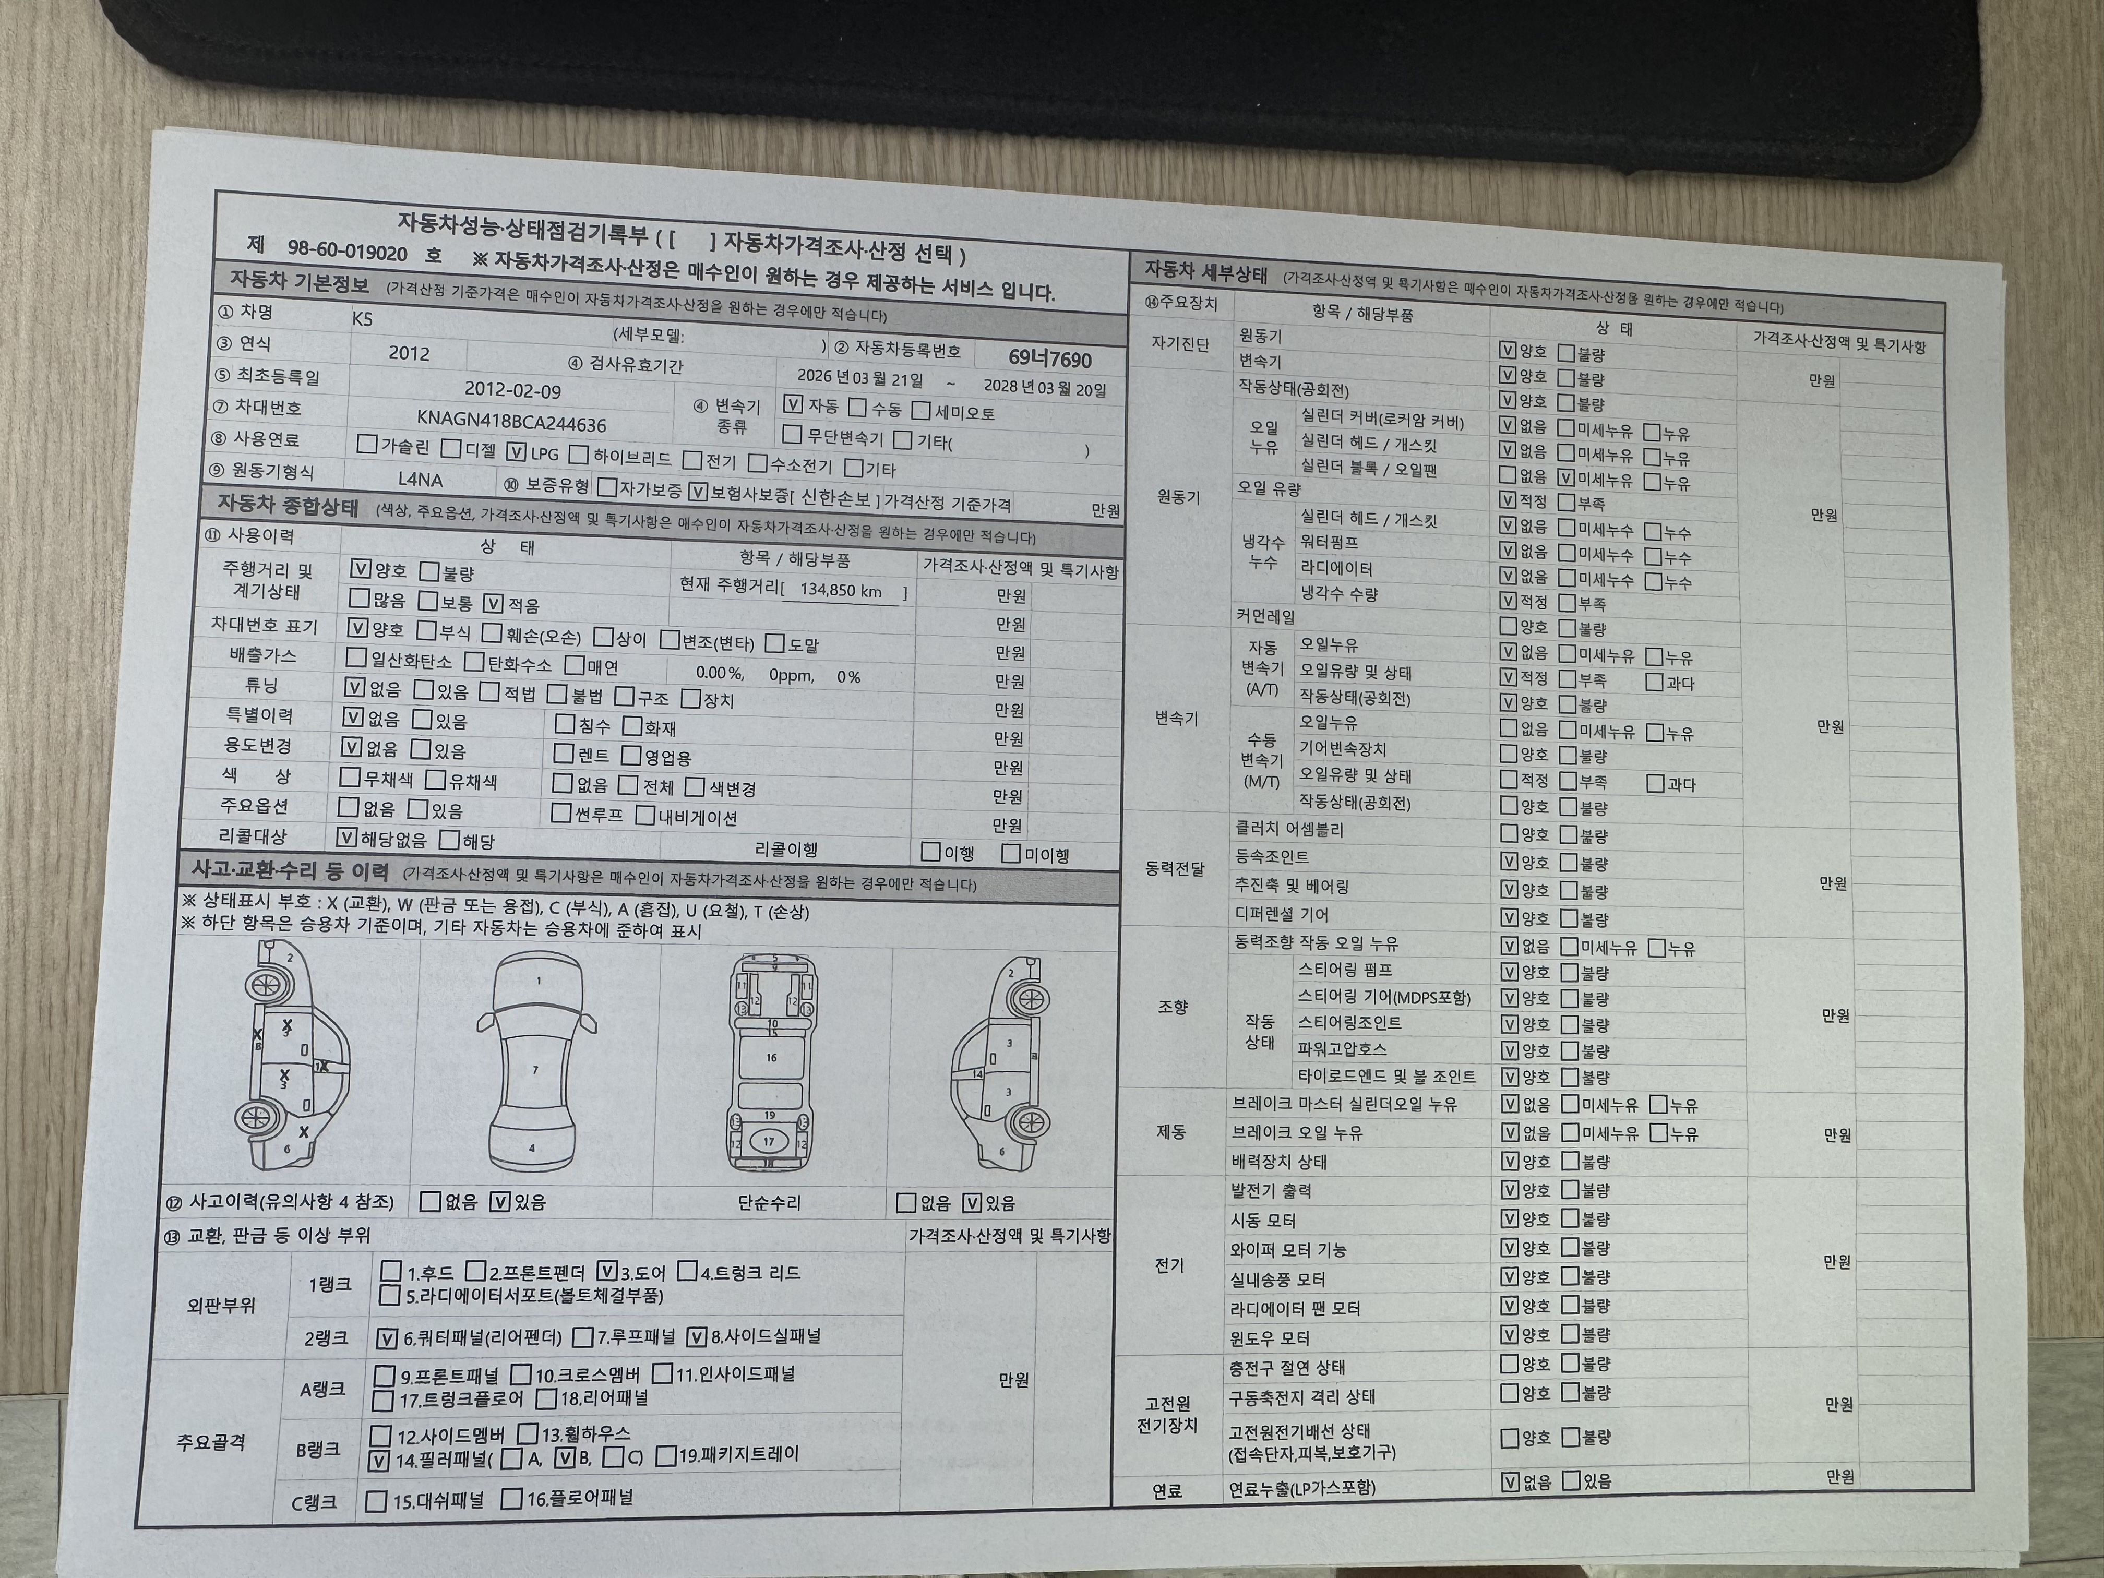
Task: Tick the 화재 checkbox
Action: [x=632, y=727]
